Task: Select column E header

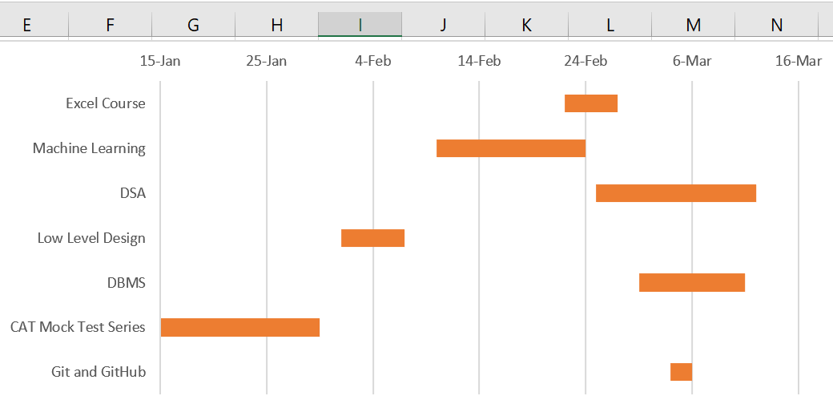Action: click(x=26, y=25)
